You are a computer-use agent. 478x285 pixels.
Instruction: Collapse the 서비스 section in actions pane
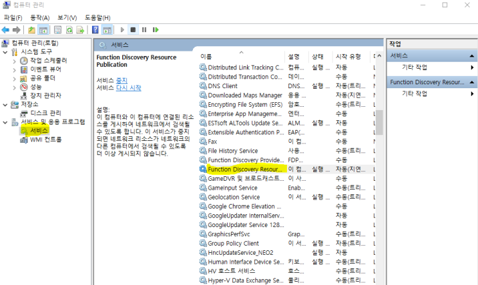click(472, 56)
